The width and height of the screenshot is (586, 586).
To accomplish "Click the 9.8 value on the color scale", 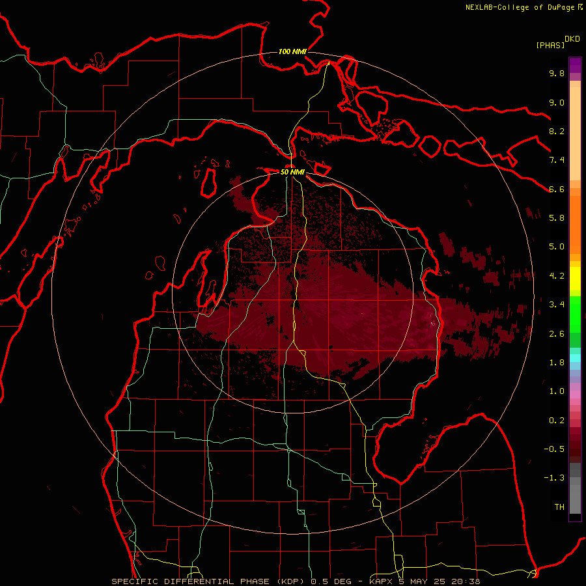I will tap(557, 74).
